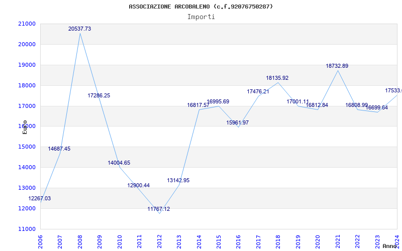
Task: Select data label 16995.69
Action: coord(218,101)
